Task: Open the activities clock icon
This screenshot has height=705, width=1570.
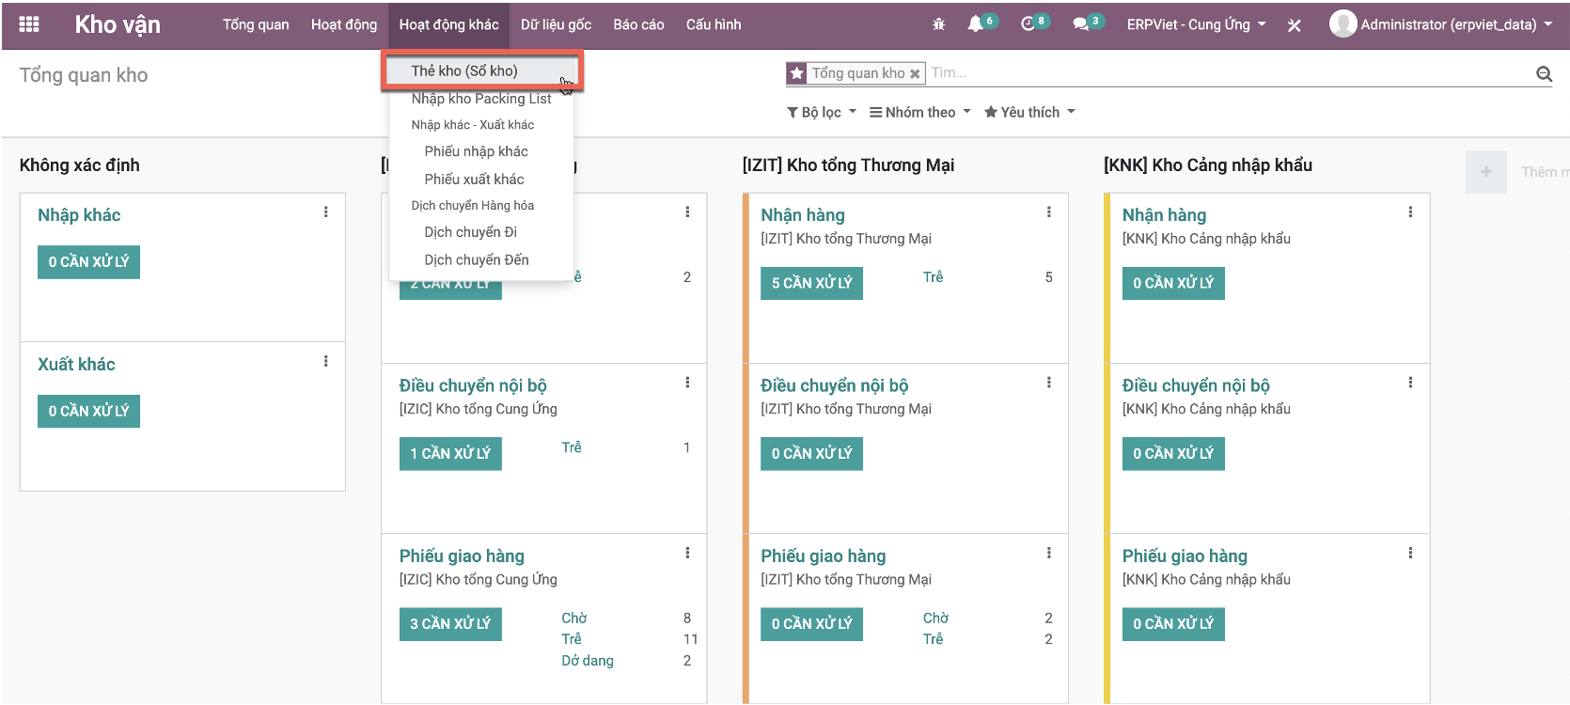Action: pyautogui.click(x=1028, y=24)
